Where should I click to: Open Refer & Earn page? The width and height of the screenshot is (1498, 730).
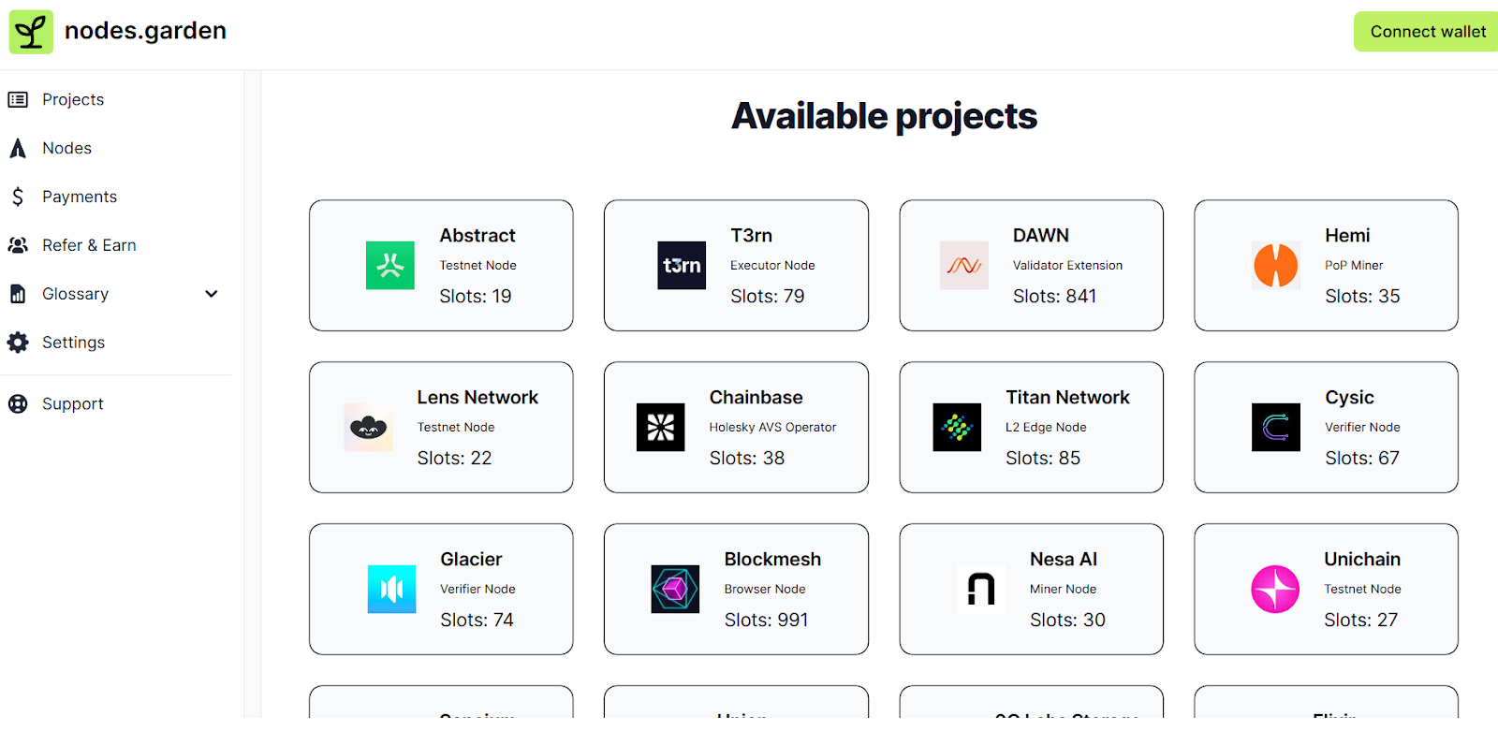89,245
